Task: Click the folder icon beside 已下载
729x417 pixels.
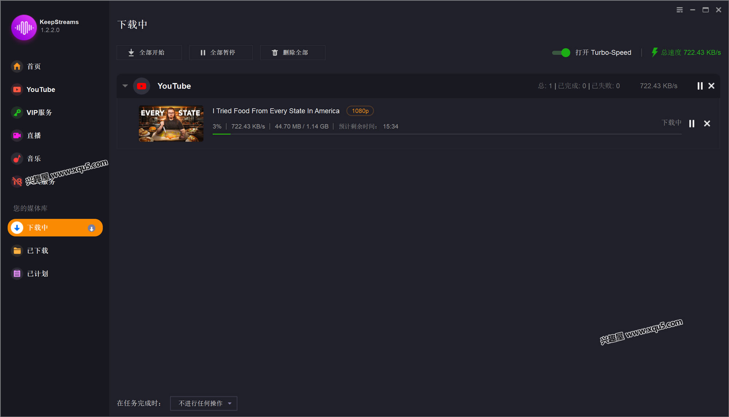Action: [x=17, y=251]
